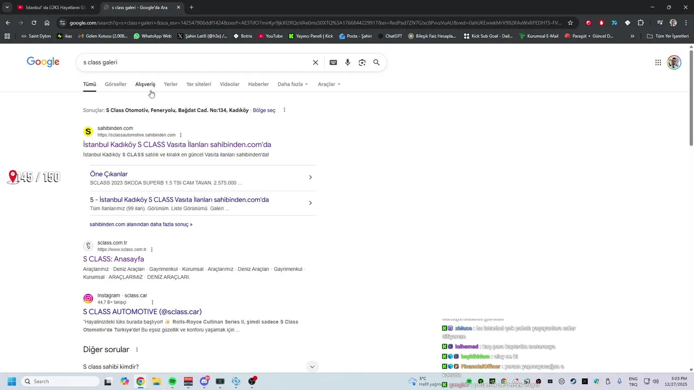Select the Tümü results tab
Viewport: 694px width, 390px height.
[89, 84]
